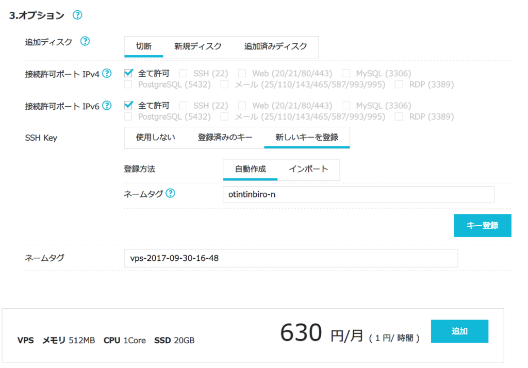Toggle IPv4 Web (20/21/80/443) checkbox
Screen dimensions: 528x368
[x=242, y=73]
